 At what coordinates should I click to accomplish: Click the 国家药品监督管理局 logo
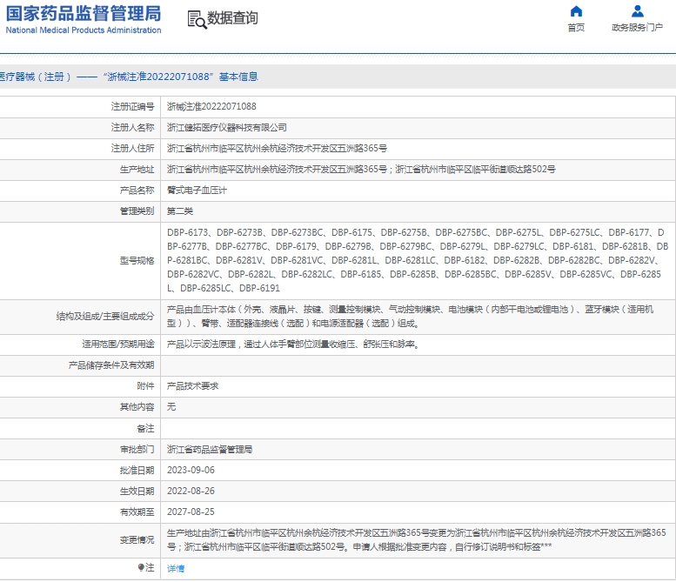click(84, 13)
